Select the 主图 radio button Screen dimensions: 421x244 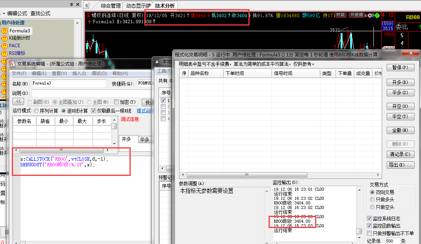click(x=89, y=102)
